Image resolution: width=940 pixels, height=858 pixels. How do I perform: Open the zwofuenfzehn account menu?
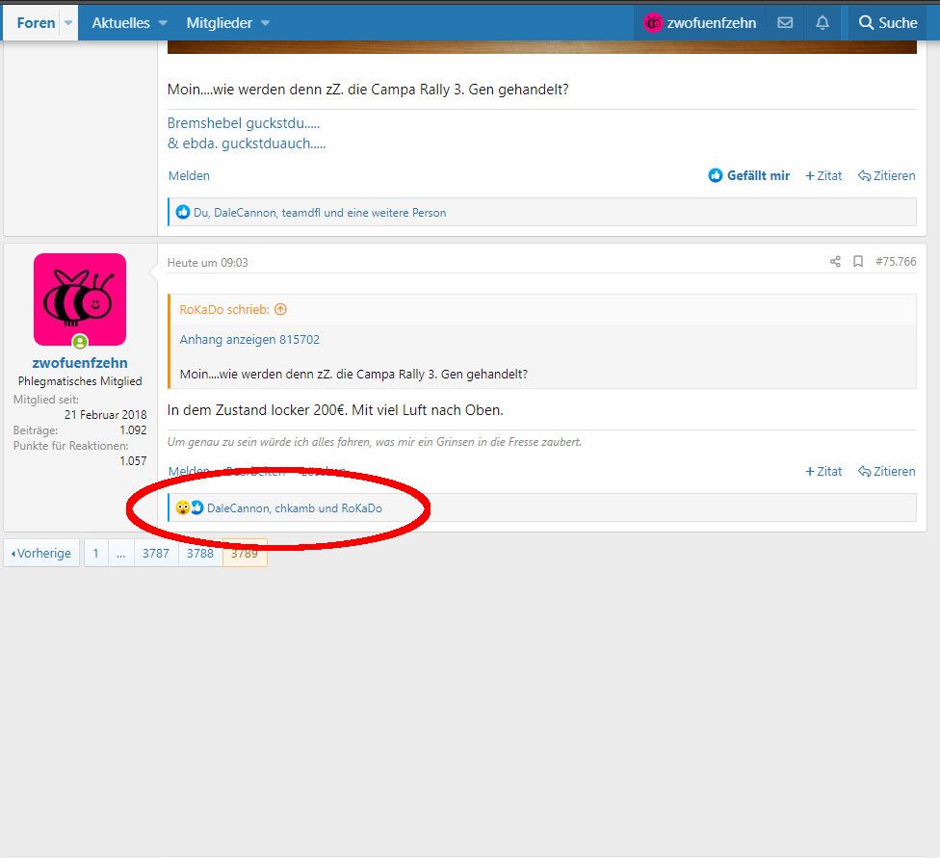coord(700,22)
